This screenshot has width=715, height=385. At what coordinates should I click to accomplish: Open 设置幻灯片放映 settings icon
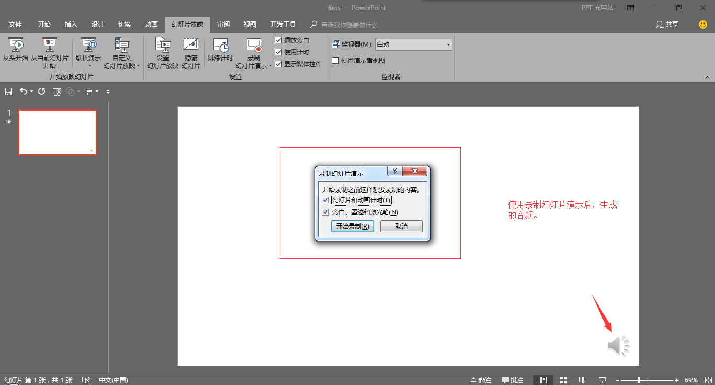[x=163, y=45]
